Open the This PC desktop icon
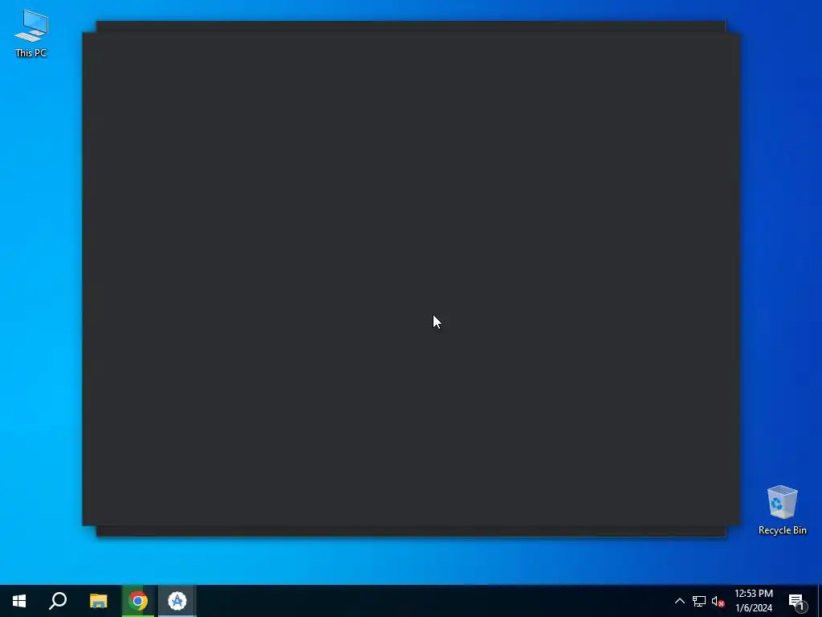Screen dimensions: 822x617 point(31,34)
